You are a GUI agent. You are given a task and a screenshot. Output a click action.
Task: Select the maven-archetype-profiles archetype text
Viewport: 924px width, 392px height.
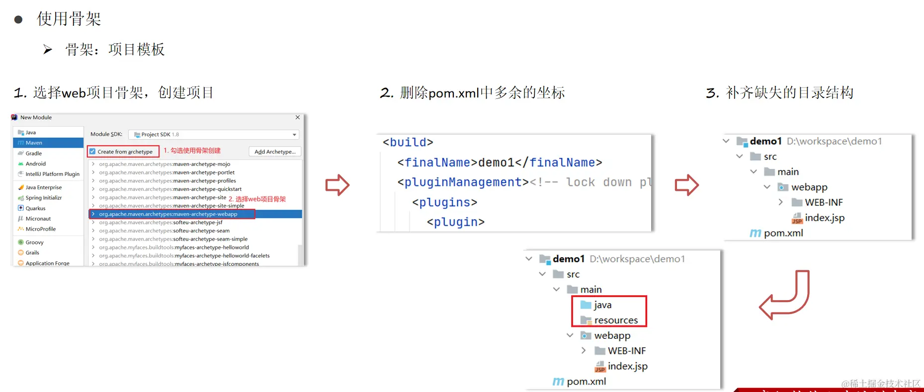pos(204,181)
